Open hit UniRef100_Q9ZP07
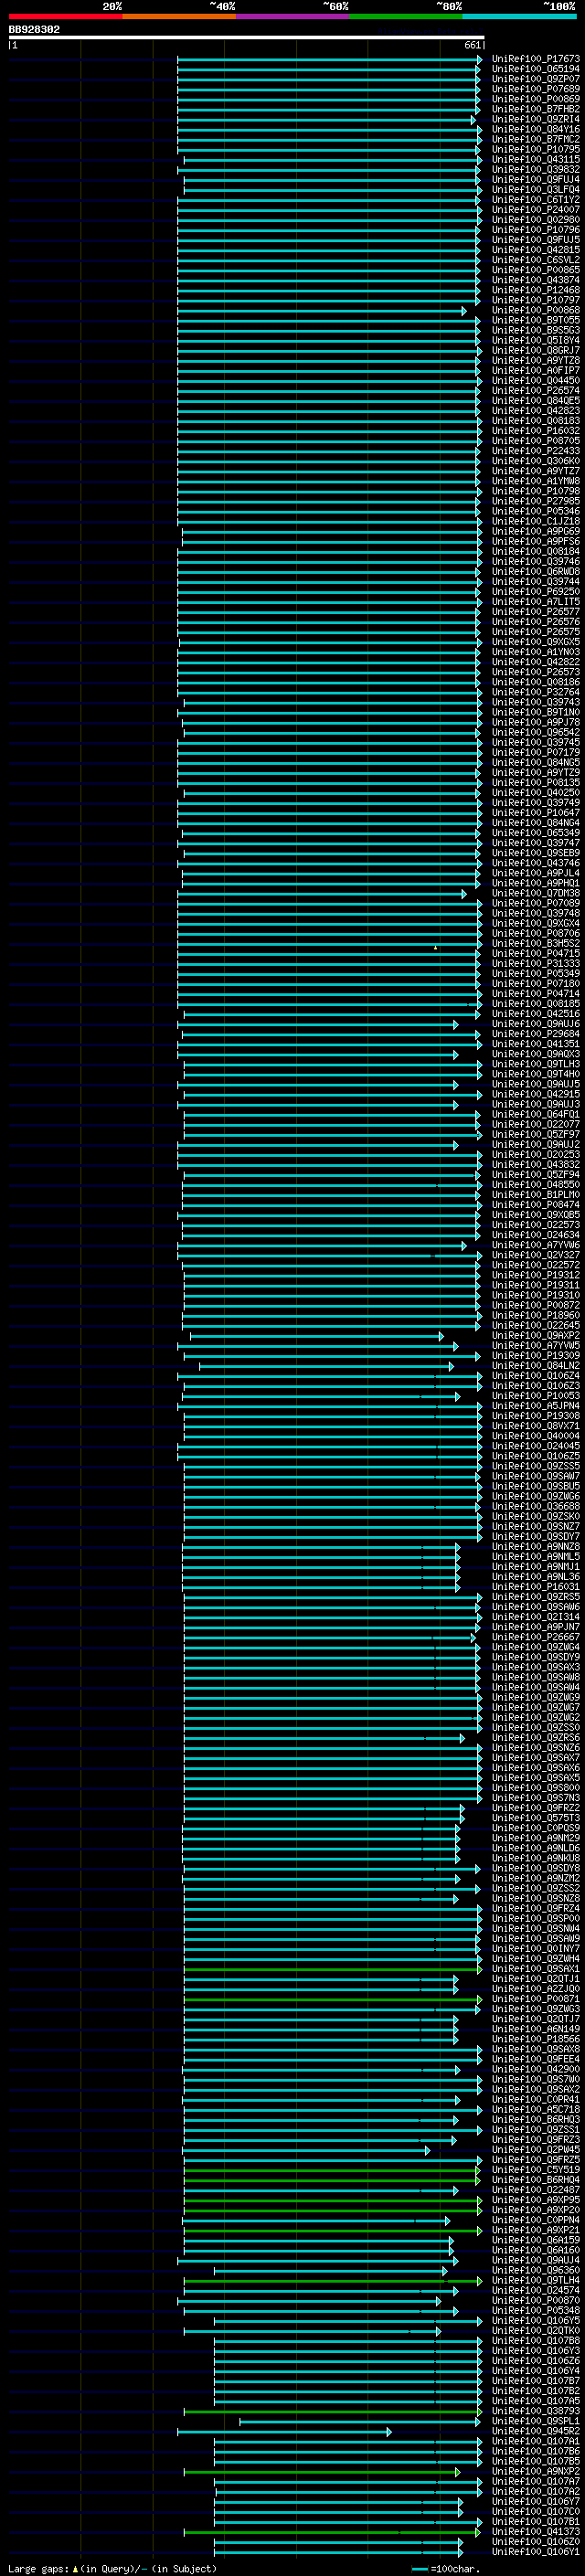The image size is (585, 2576). 536,79
